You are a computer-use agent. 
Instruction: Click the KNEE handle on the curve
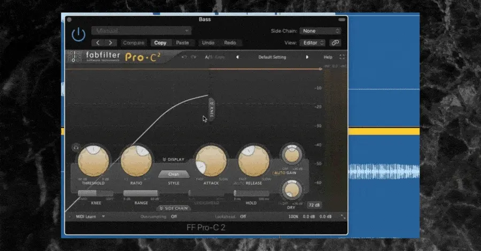[211, 109]
